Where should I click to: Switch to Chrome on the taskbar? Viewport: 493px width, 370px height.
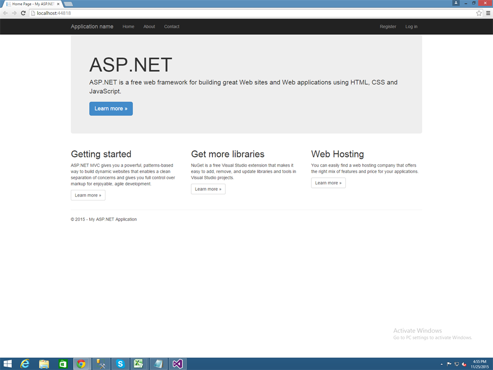[81, 364]
